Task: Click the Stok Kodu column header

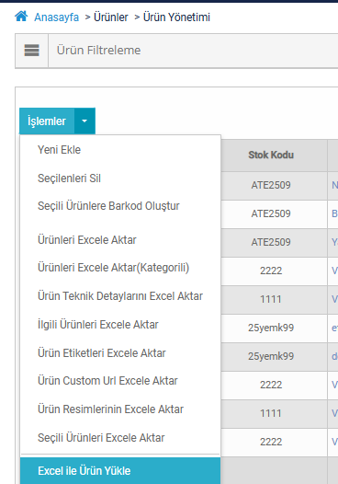Action: pyautogui.click(x=271, y=155)
